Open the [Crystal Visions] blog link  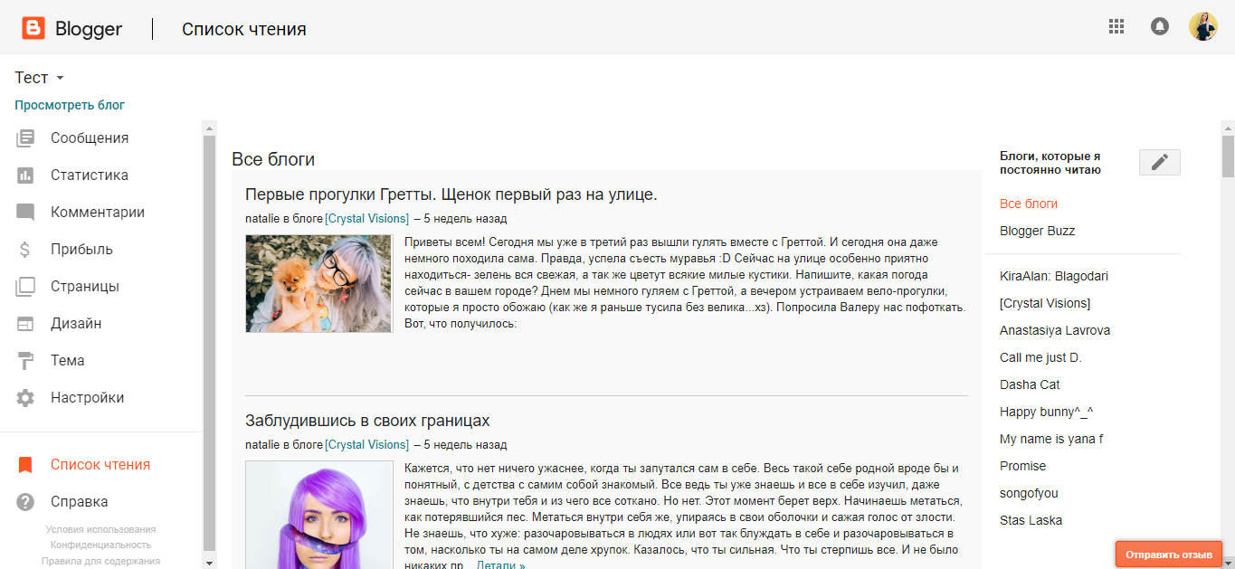click(365, 218)
